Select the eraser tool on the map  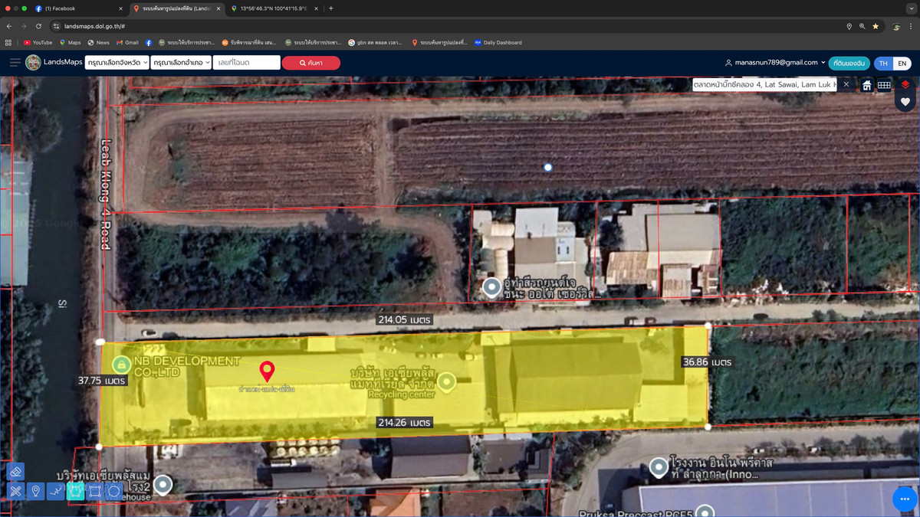15,472
